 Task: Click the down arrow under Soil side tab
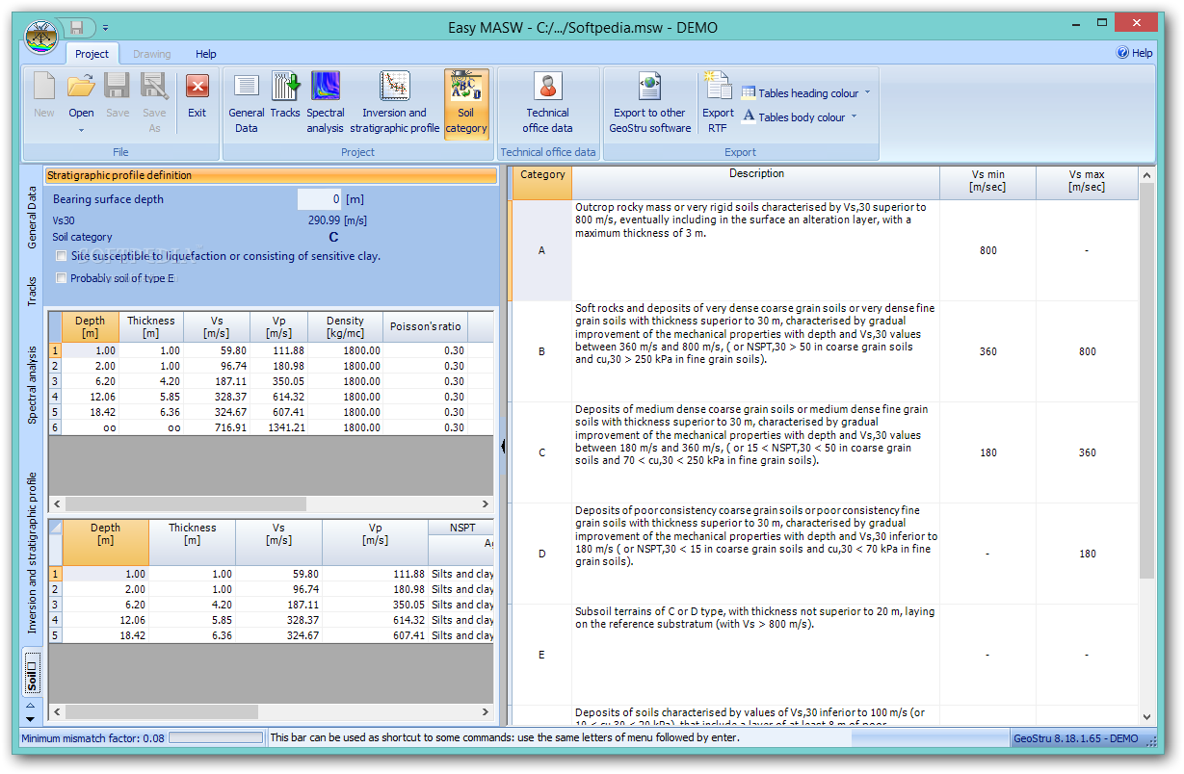pos(30,719)
